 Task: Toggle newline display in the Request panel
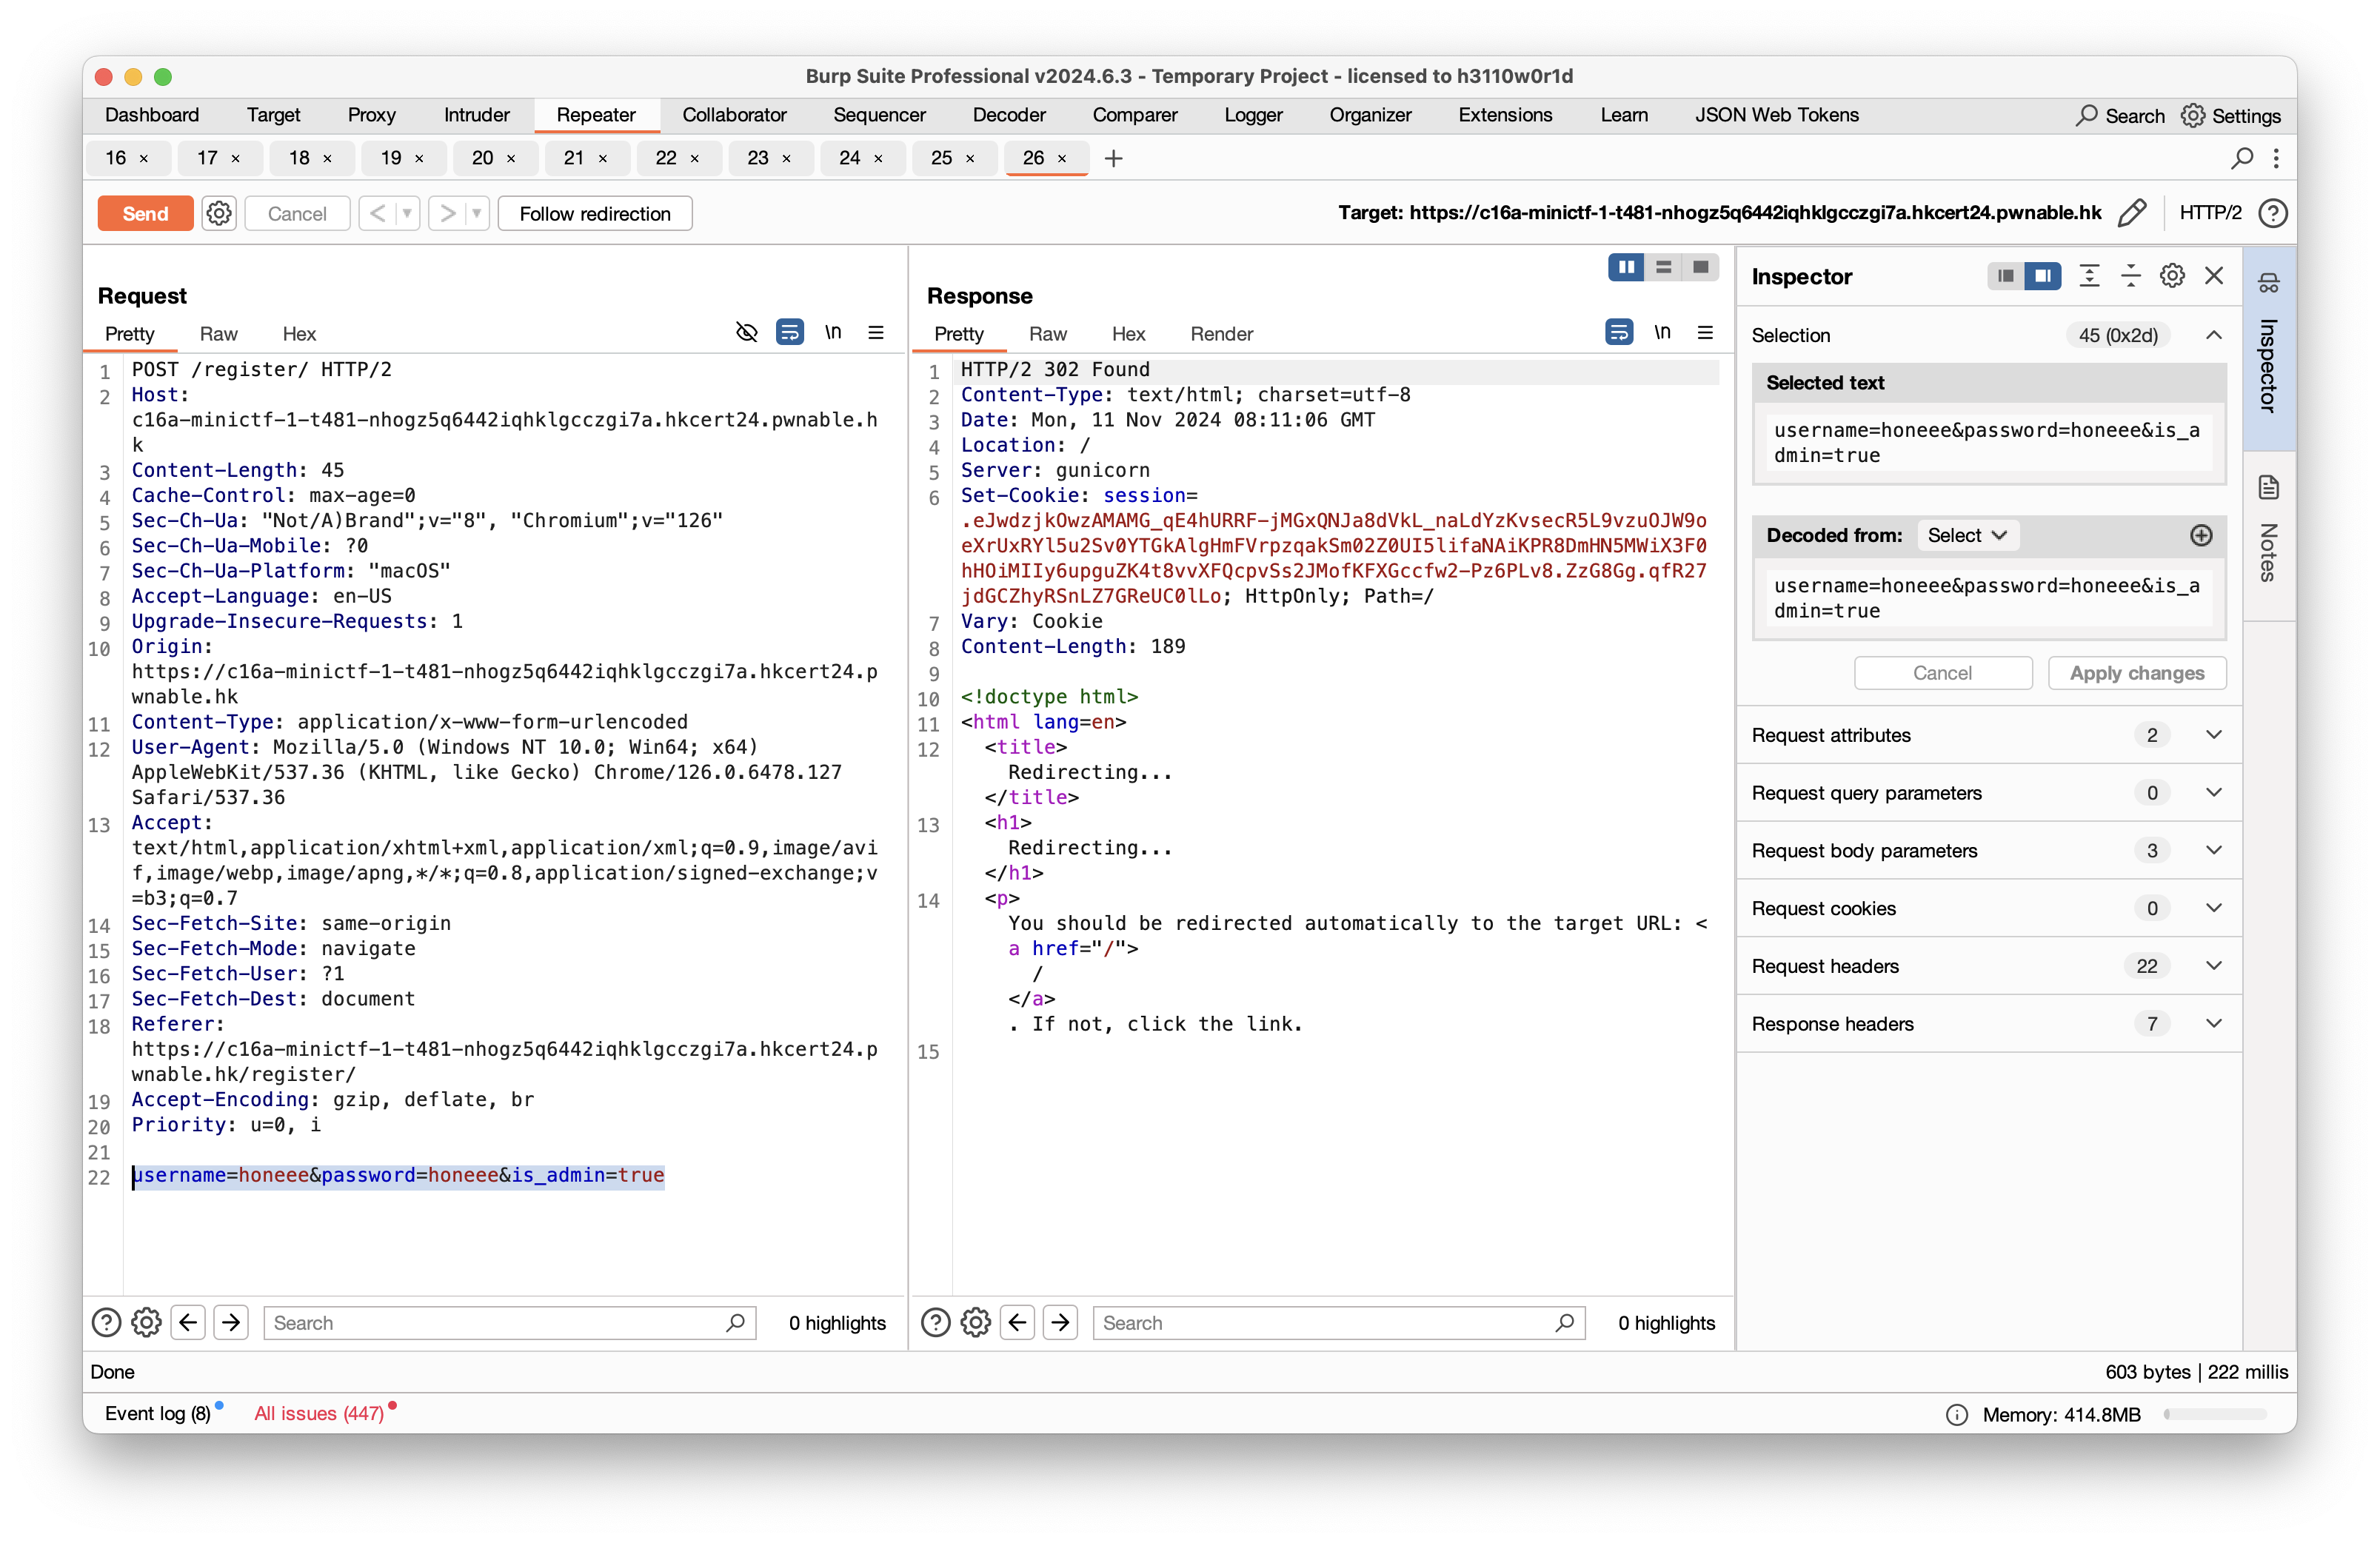point(832,332)
